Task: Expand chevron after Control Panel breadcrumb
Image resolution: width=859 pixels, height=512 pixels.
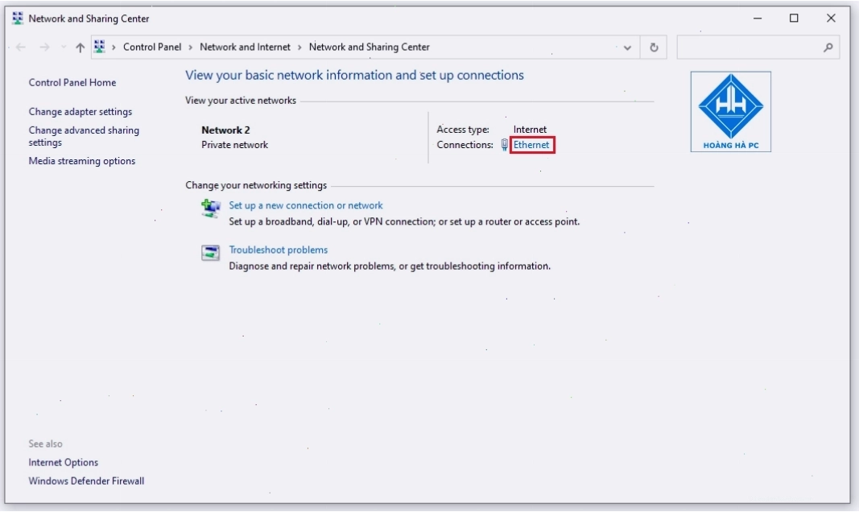Action: pyautogui.click(x=191, y=47)
